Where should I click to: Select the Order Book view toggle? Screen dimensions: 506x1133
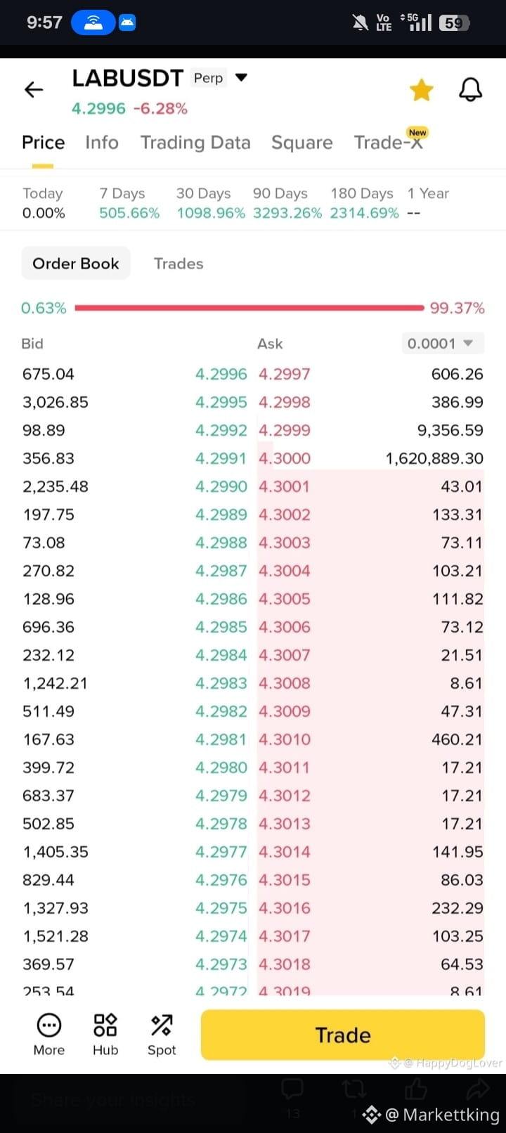[76, 264]
